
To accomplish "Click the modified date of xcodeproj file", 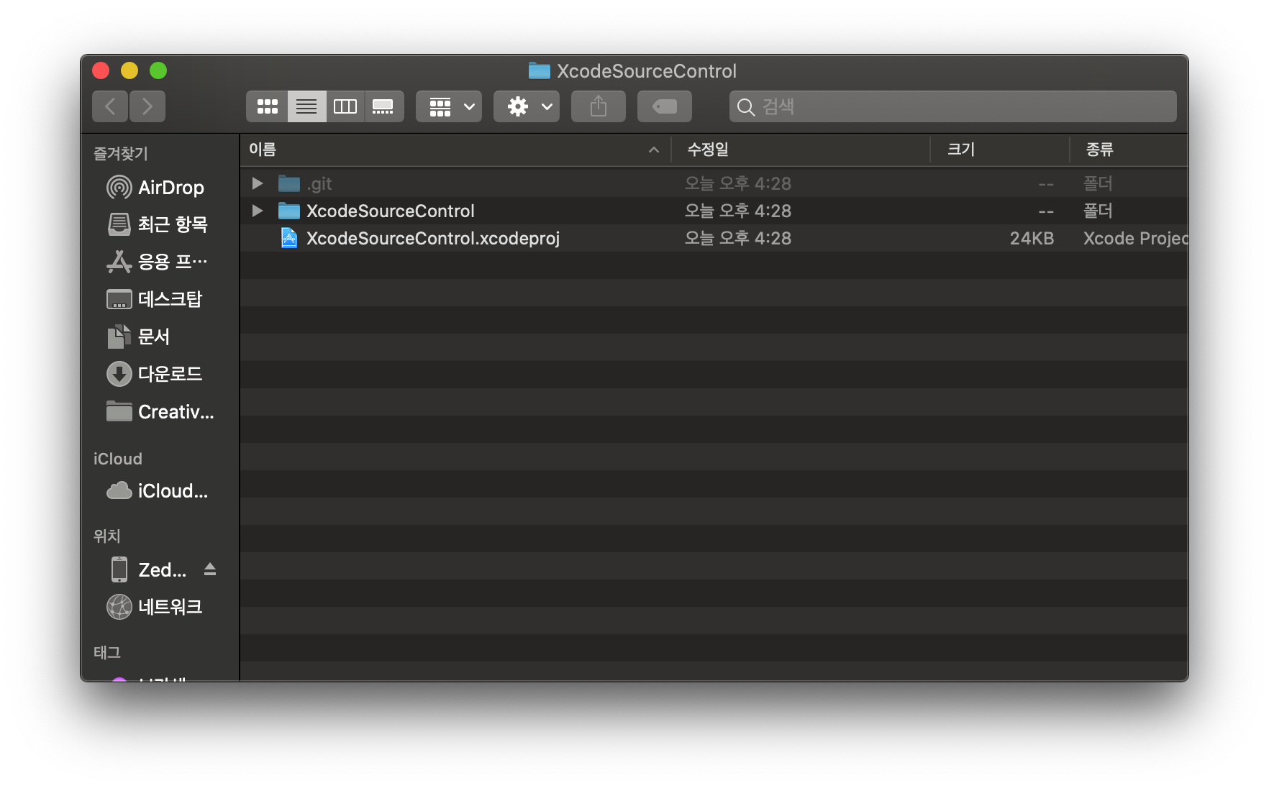I will pyautogui.click(x=738, y=238).
